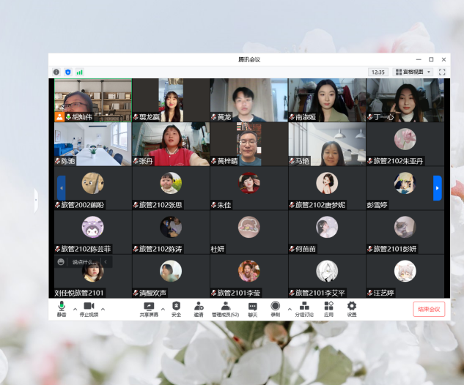Go to next page of participants
The width and height of the screenshot is (464, 385).
pyautogui.click(x=438, y=188)
